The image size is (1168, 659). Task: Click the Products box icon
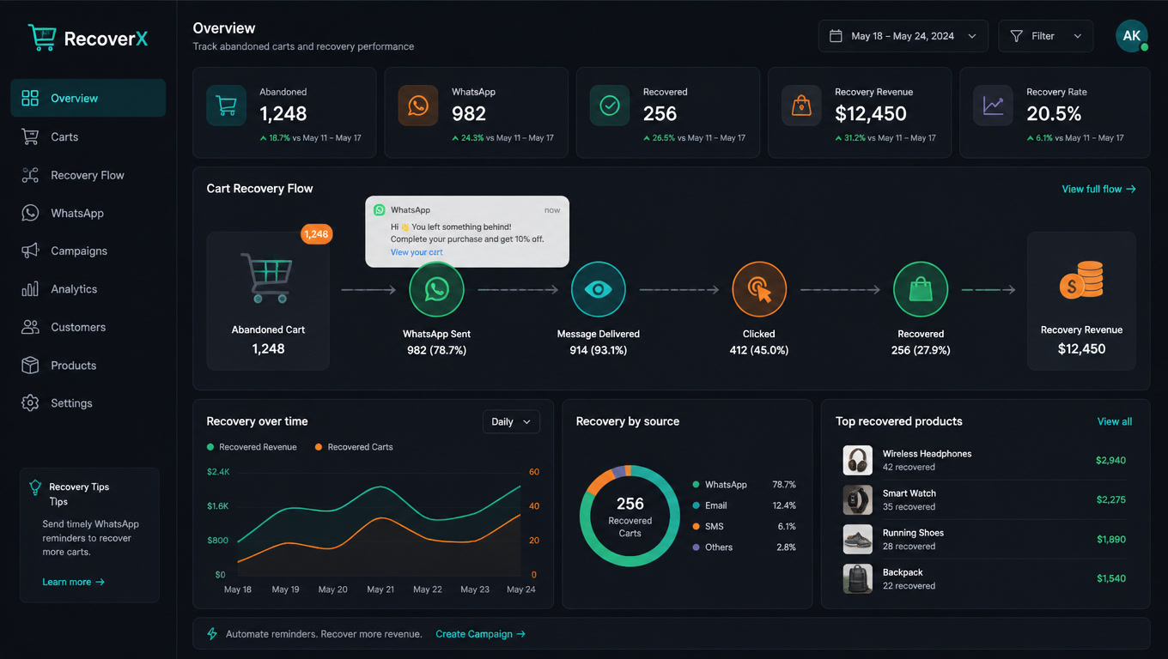click(30, 366)
